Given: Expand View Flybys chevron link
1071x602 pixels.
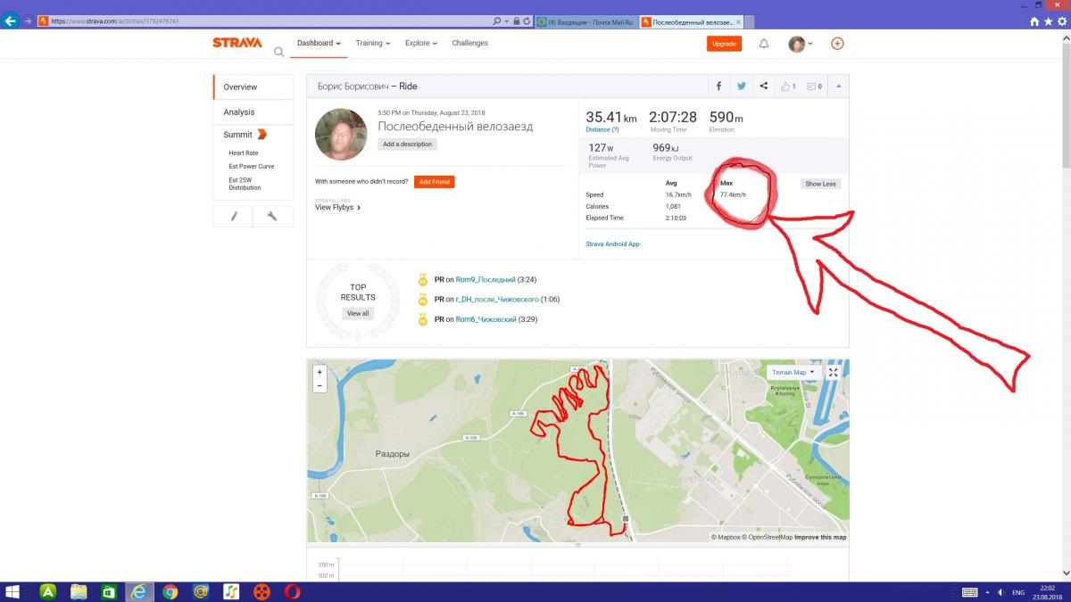Looking at the screenshot, I should click(337, 208).
